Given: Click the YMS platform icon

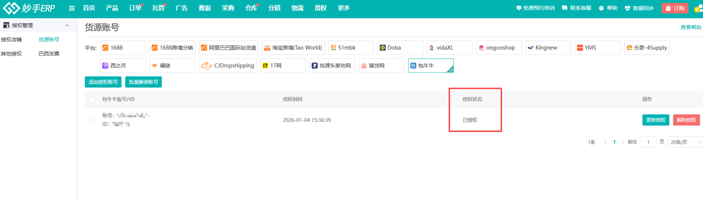Looking at the screenshot, I should pyautogui.click(x=580, y=48).
